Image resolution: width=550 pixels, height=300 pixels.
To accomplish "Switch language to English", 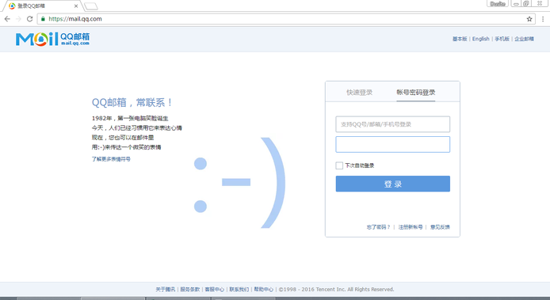I will click(x=480, y=39).
